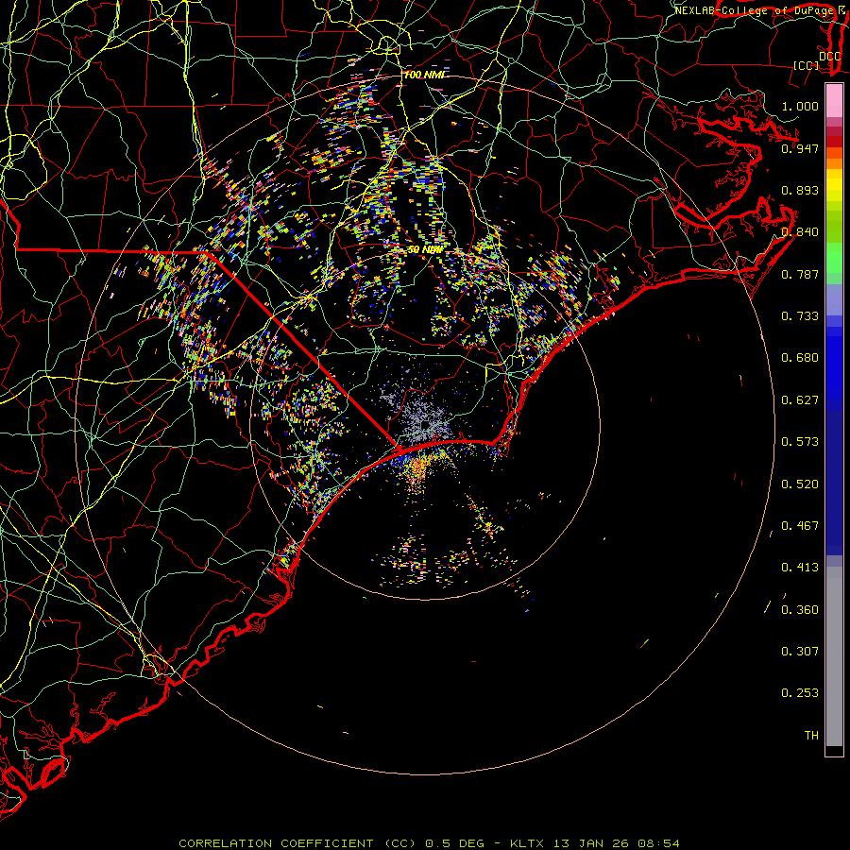Click the correlation coefficient title caption
The height and width of the screenshot is (850, 850).
pyautogui.click(x=429, y=843)
